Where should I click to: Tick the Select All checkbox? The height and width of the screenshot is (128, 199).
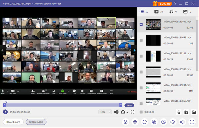(141, 112)
